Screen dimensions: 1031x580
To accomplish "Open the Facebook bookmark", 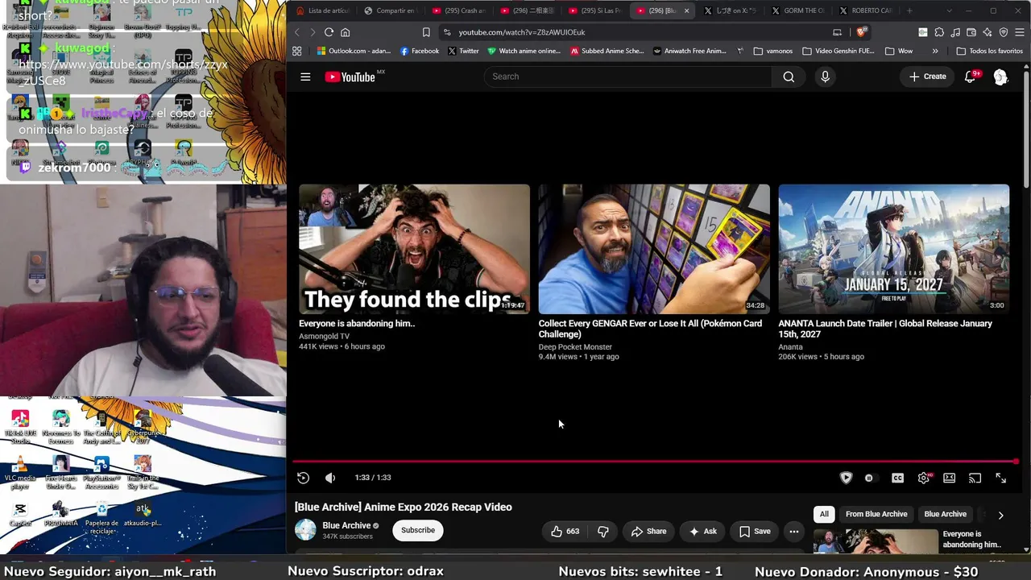I will click(420, 51).
